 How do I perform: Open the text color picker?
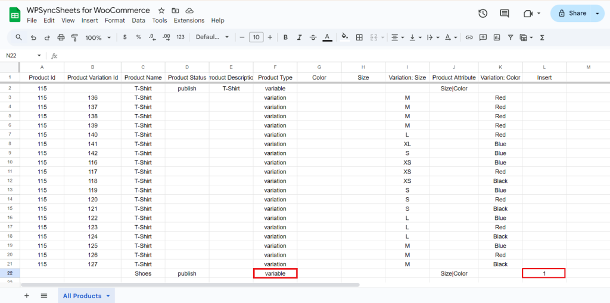327,37
